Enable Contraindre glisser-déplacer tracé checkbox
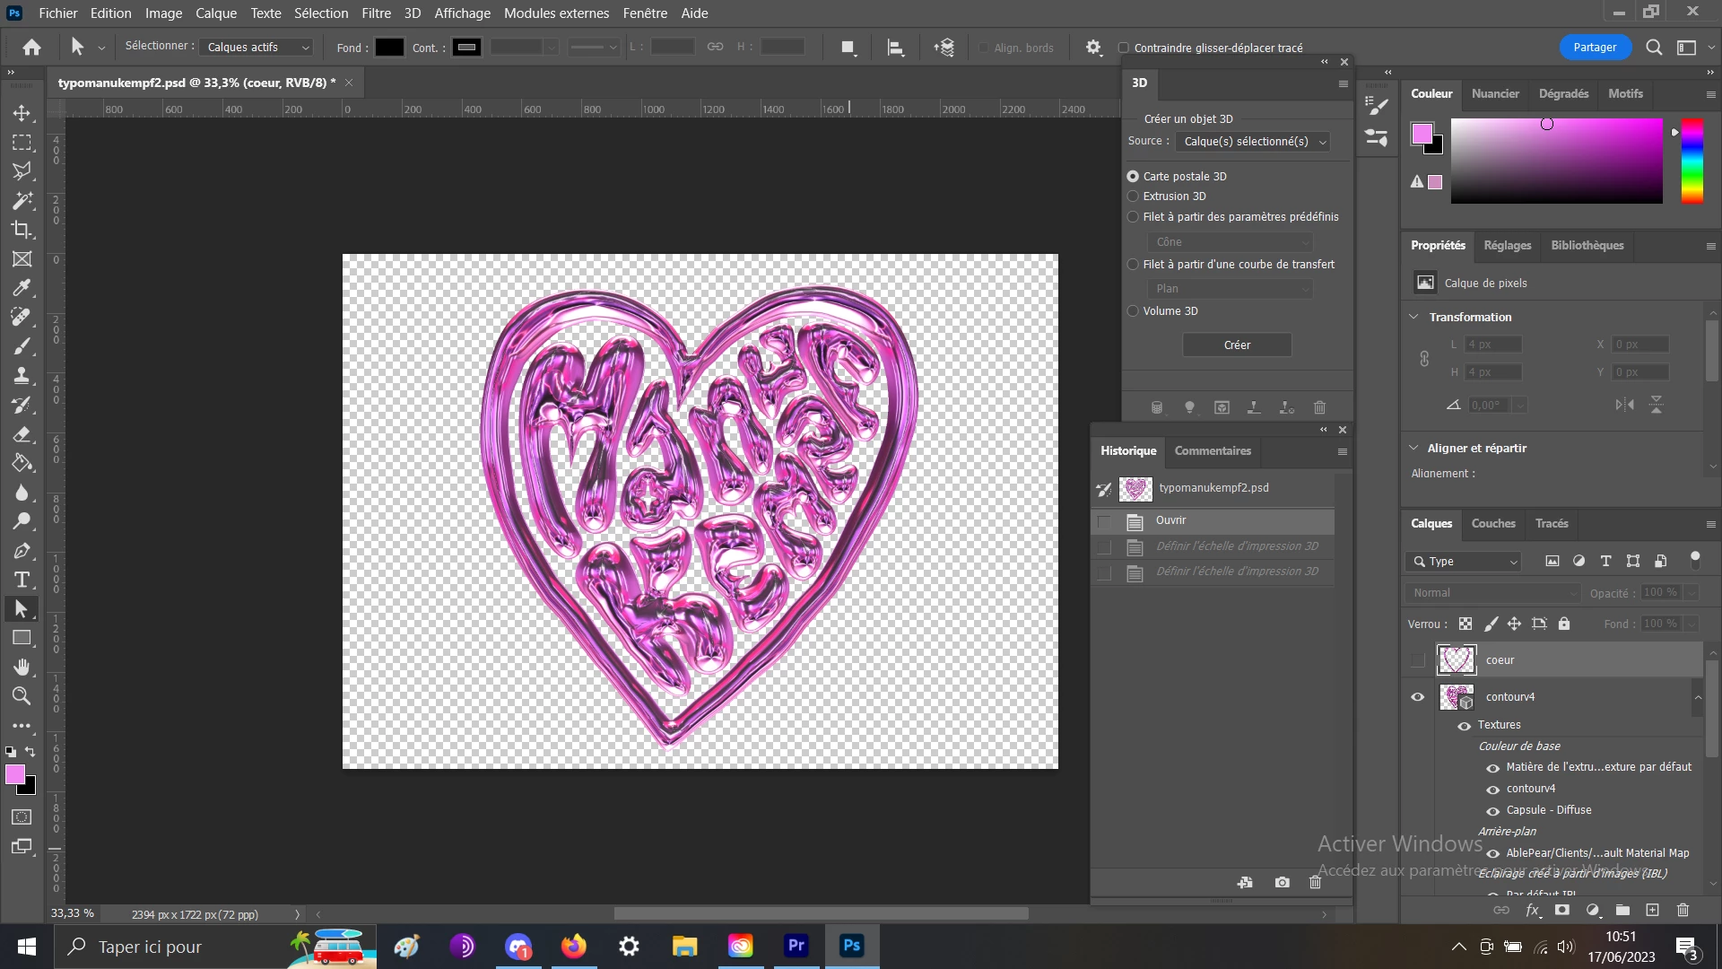The image size is (1722, 969). (1123, 48)
